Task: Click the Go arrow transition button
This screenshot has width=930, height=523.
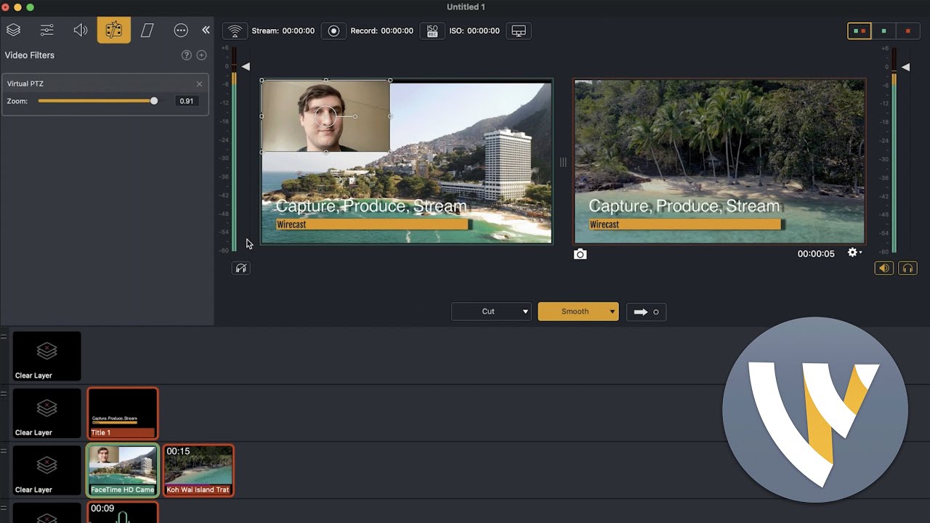Action: 646,312
